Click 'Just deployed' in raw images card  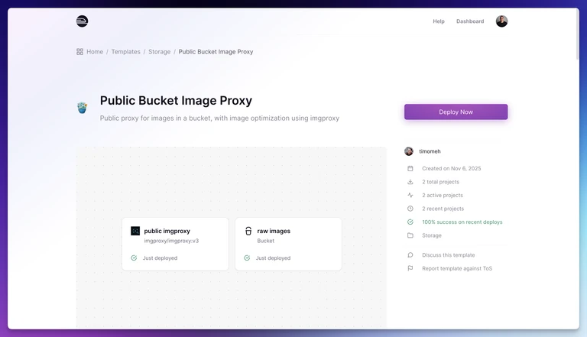coord(273,258)
